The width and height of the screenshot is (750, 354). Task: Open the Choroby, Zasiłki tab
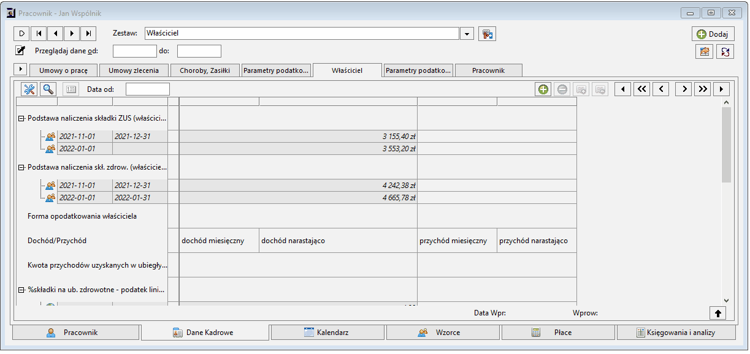205,70
